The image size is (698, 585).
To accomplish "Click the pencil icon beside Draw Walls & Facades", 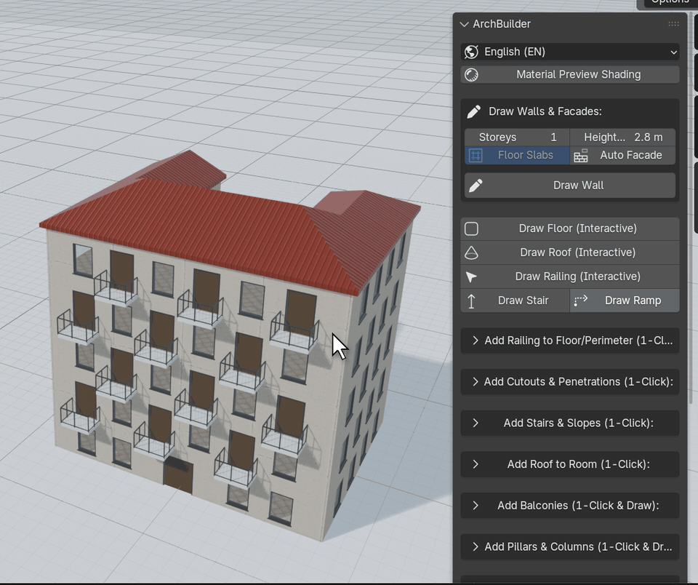I will [473, 111].
